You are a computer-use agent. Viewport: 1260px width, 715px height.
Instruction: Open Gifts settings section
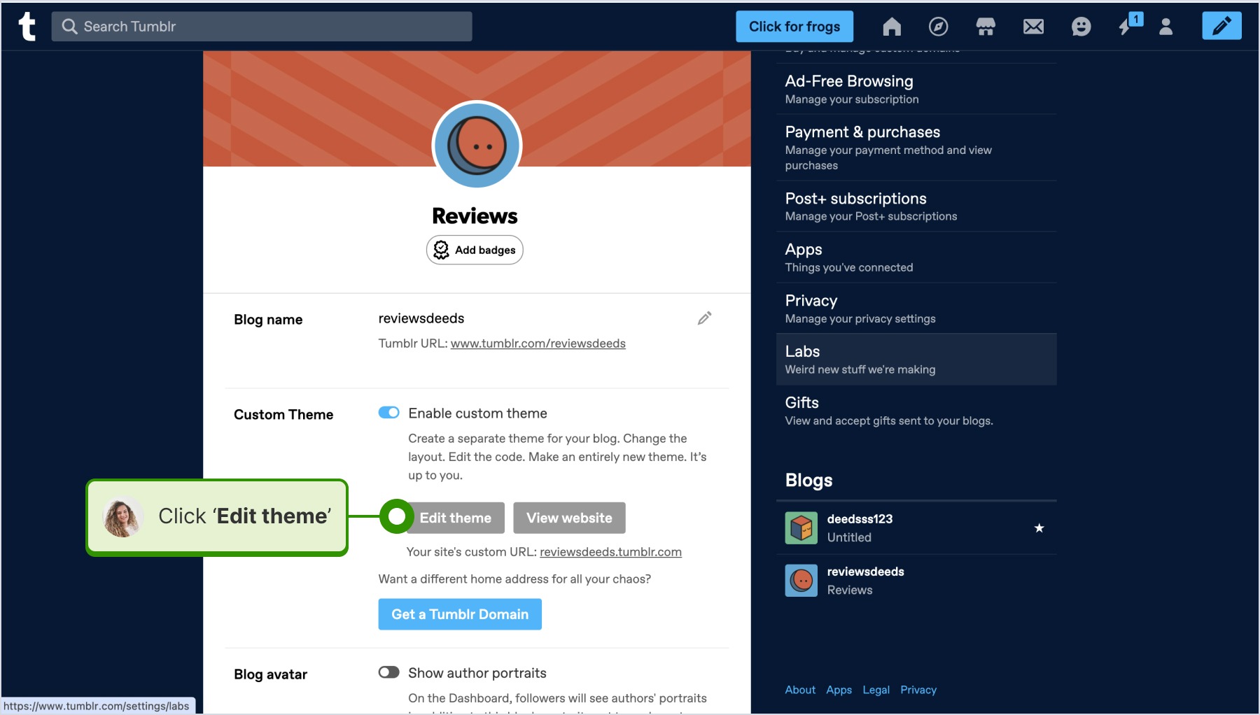[916, 411]
